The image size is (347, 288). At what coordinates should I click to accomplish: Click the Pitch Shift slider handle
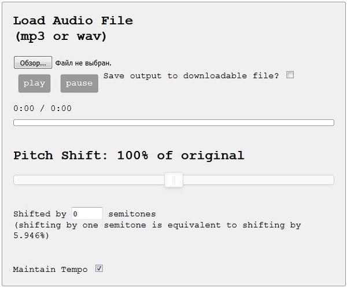tap(173, 180)
